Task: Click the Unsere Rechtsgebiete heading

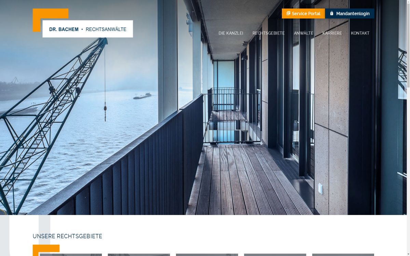Action: pyautogui.click(x=67, y=236)
